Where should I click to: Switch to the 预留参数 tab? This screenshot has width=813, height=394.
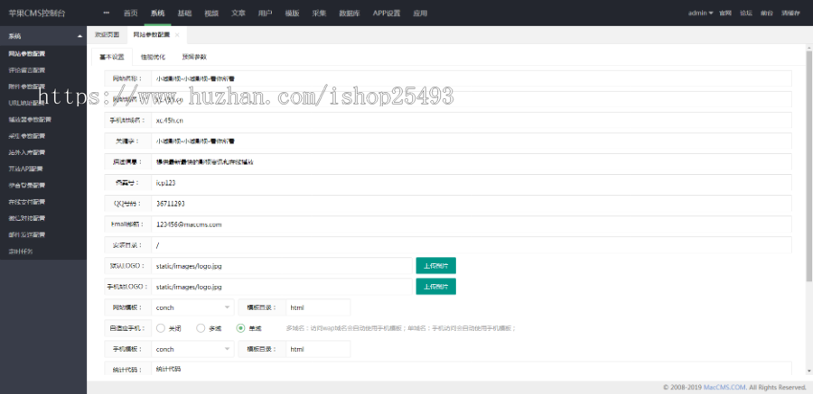click(194, 56)
